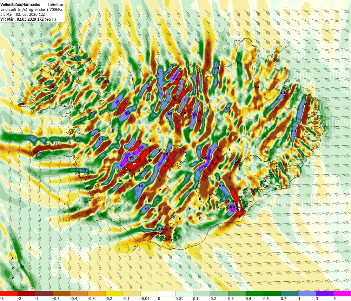Image resolution: width=351 pixels, height=301 pixels.
Task: Click the cream swatch between -0.01 and 0
Action: pyautogui.click(x=149, y=294)
